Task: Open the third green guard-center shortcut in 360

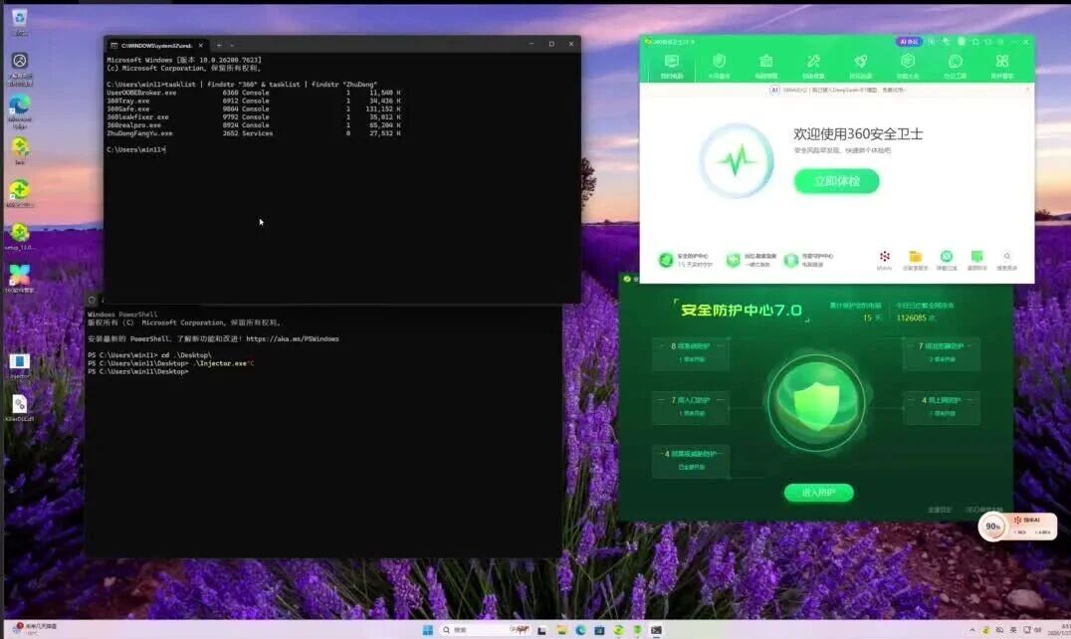Action: (x=808, y=260)
